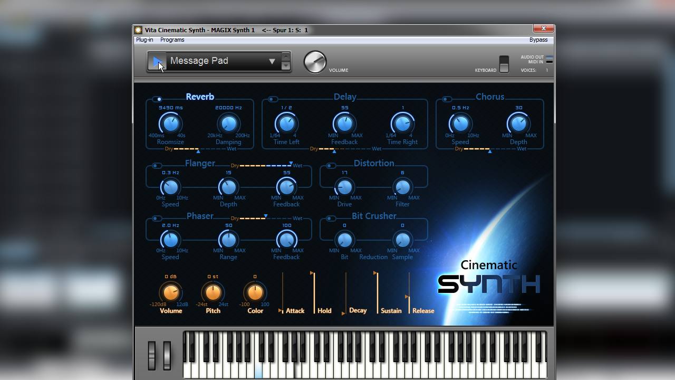Screen dimensions: 675x380
Task: Click the Bit Crusher Bit knob
Action: coord(344,240)
